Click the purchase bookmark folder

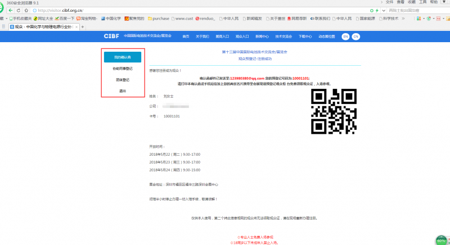(x=159, y=19)
